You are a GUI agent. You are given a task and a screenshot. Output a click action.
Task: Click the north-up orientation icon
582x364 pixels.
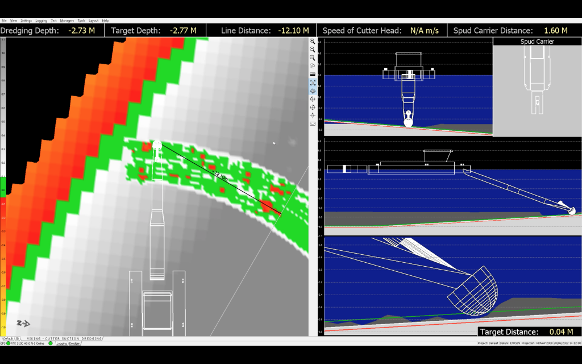tap(313, 115)
